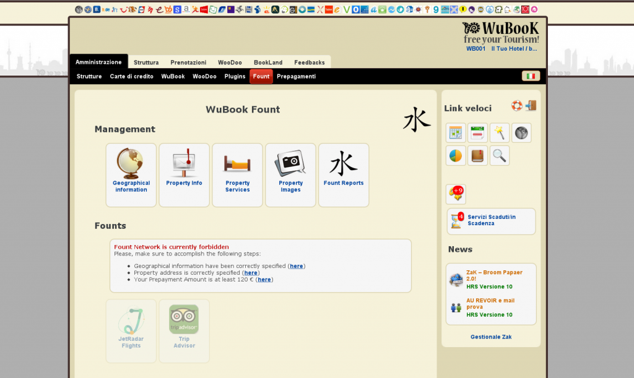Open the Property Images camera tile
Screen dimensions: 634x378
(290, 175)
